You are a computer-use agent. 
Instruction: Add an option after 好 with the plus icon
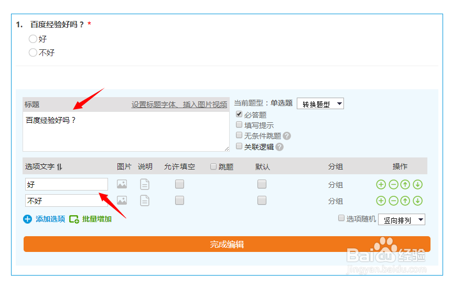click(381, 184)
